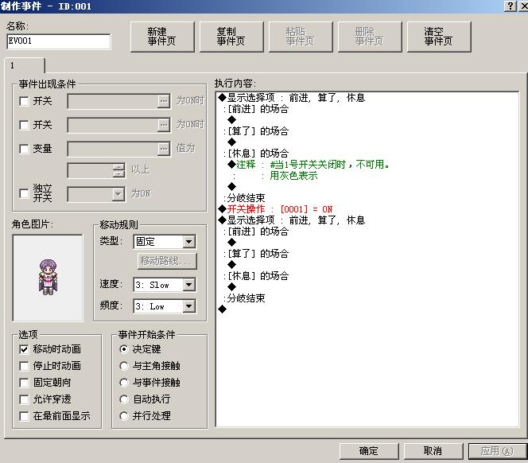528x463 pixels.
Task: Select 自动执行 start condition
Action: pos(124,399)
